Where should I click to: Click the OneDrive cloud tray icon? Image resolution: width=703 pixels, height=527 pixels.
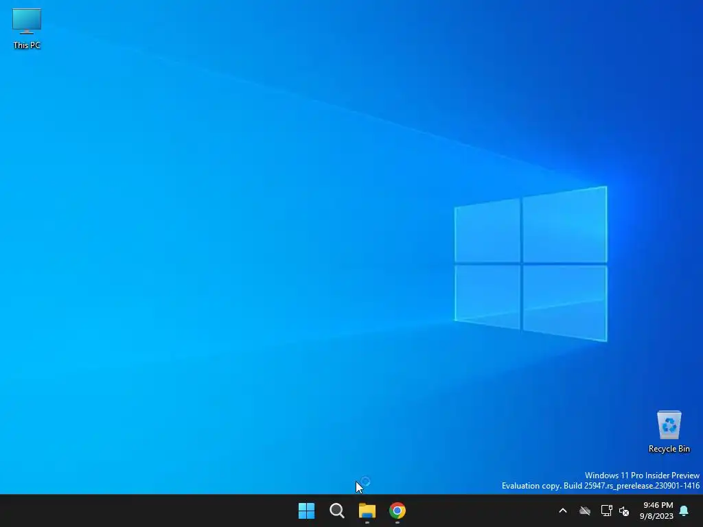[585, 511]
